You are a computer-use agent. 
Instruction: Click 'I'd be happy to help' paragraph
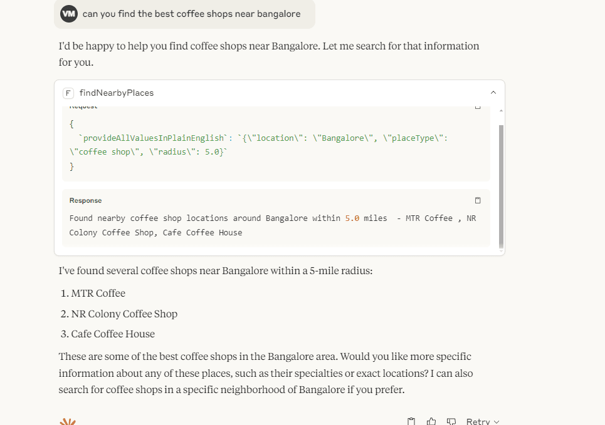(269, 54)
